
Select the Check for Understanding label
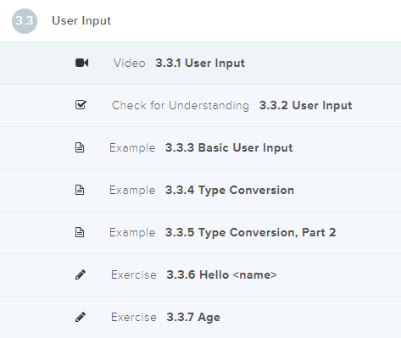coord(181,105)
